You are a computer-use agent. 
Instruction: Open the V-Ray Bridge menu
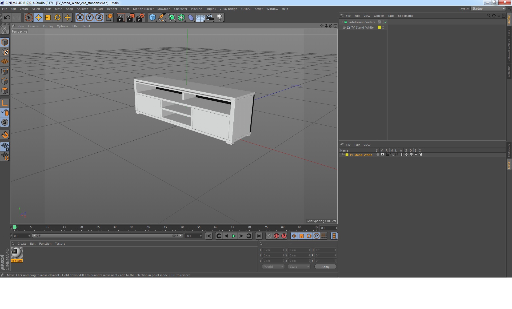228,9
